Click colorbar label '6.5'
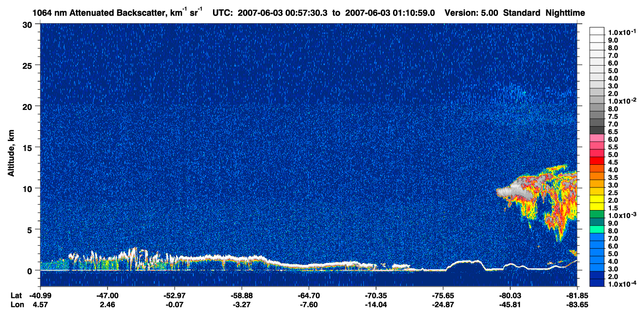Screen dimensions: 641x329 coord(613,132)
